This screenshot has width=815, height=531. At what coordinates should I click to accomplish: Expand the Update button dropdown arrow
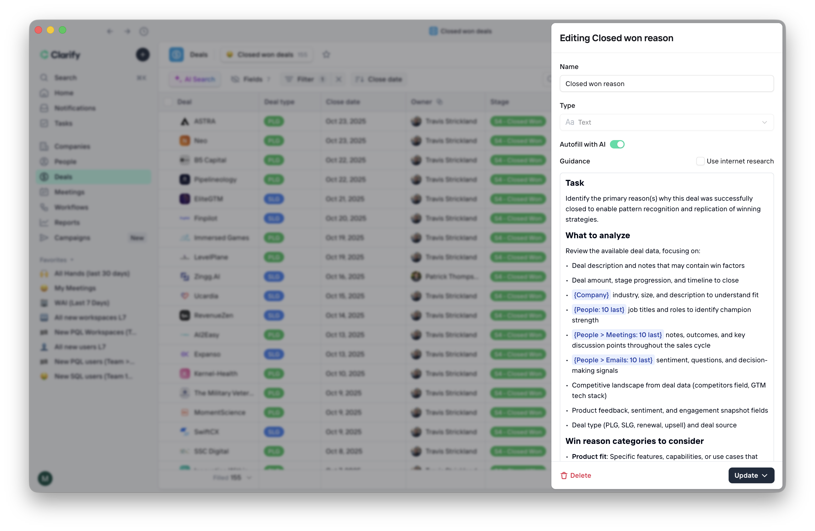(x=765, y=475)
